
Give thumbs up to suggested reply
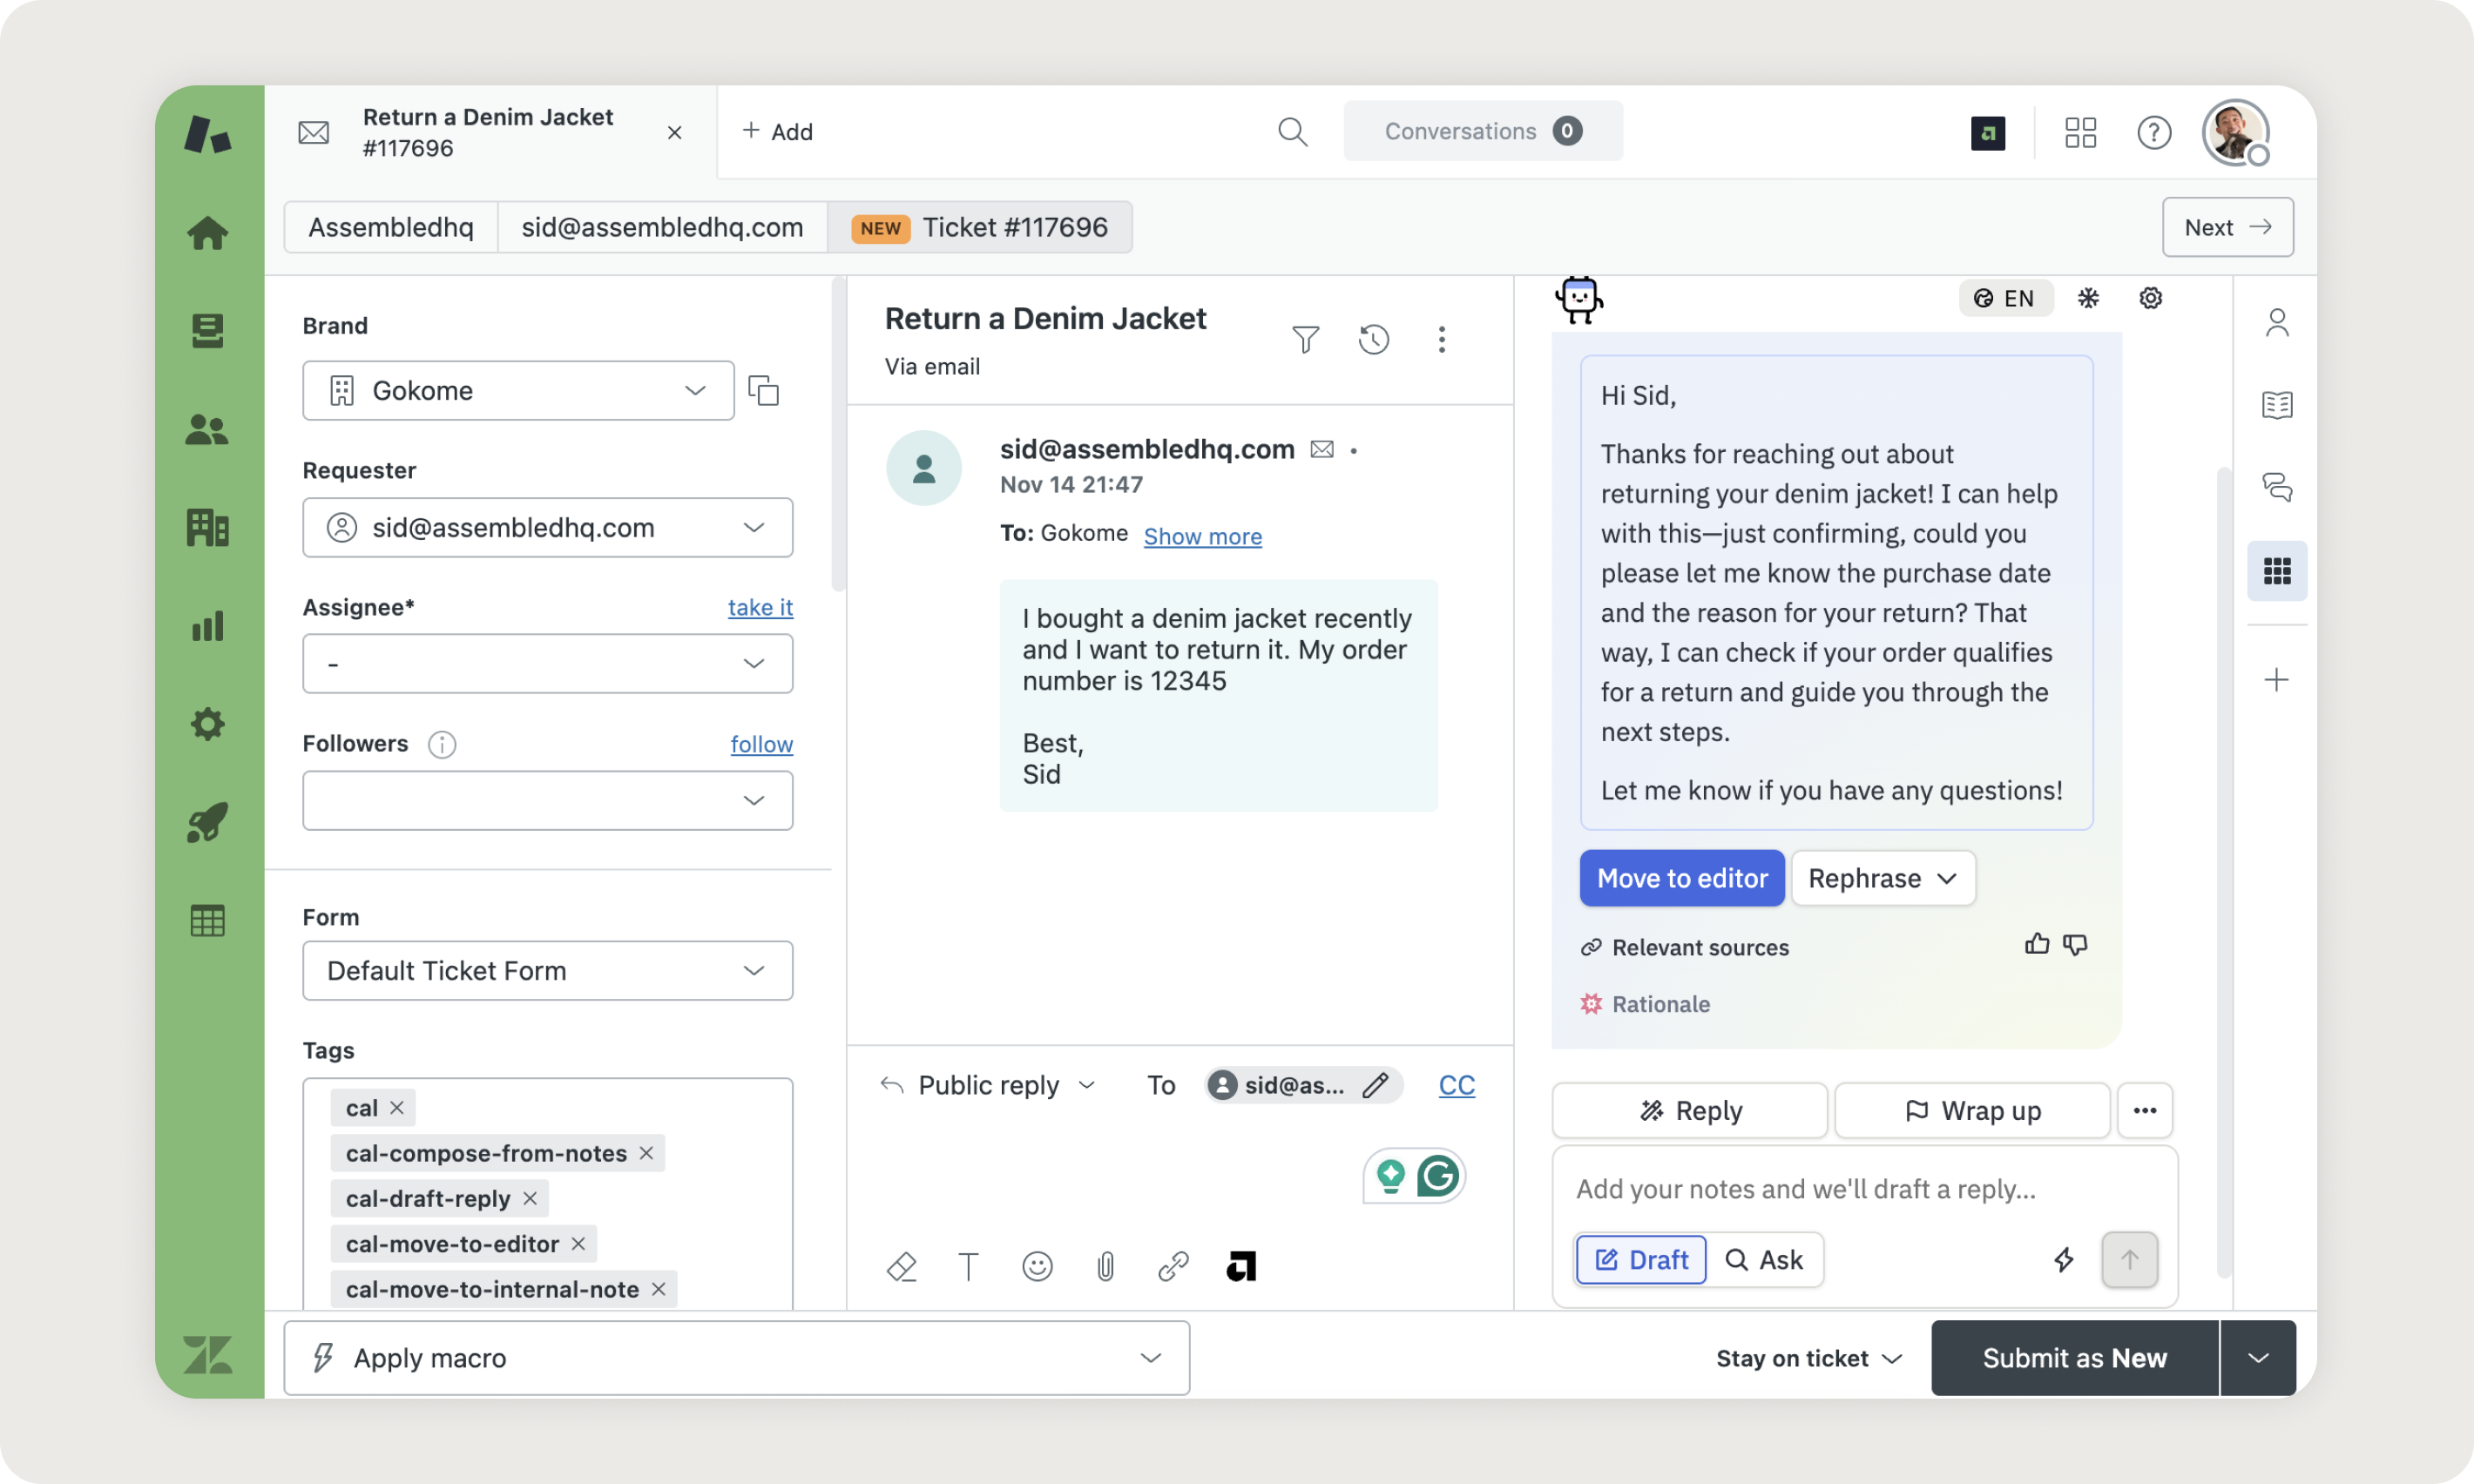coord(2036,945)
